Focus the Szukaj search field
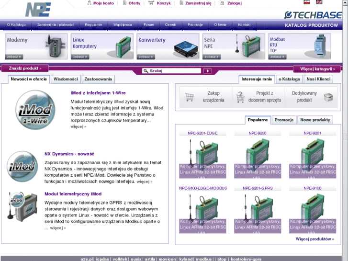The width and height of the screenshot is (348, 261). 171,70
